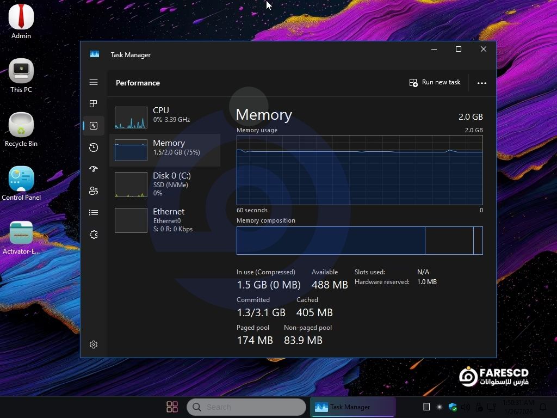Screen dimensions: 557x418
Task: Open the Processes page in Task Manager
Action: pyautogui.click(x=94, y=103)
